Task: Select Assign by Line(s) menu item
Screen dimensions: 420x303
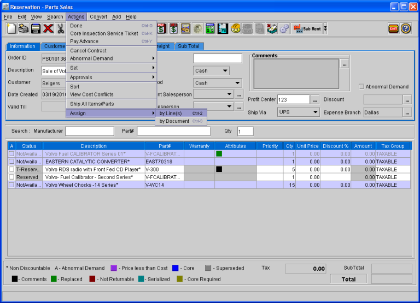Action: tap(181, 114)
